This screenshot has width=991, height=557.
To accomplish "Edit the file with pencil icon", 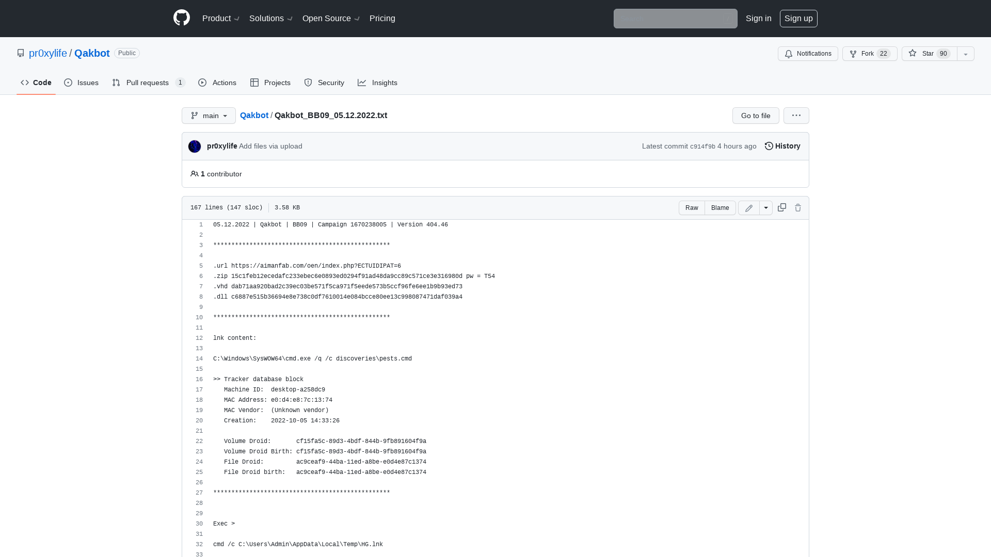I will (748, 207).
